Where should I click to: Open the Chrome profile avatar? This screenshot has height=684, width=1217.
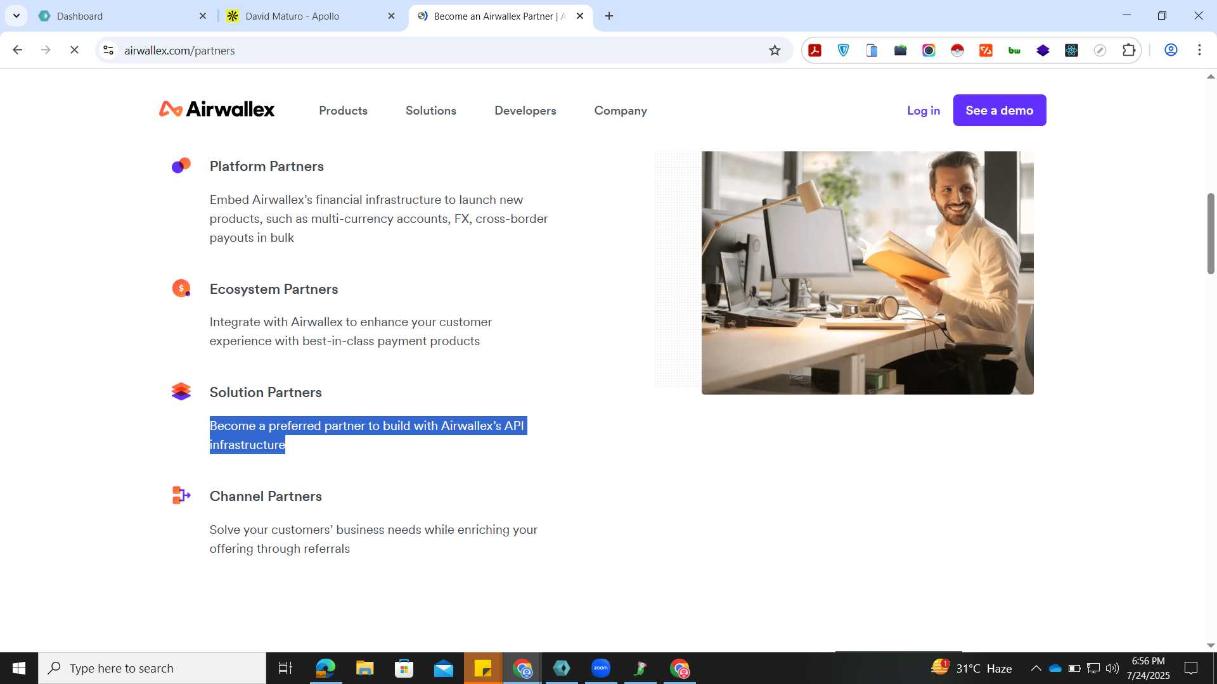1171,50
